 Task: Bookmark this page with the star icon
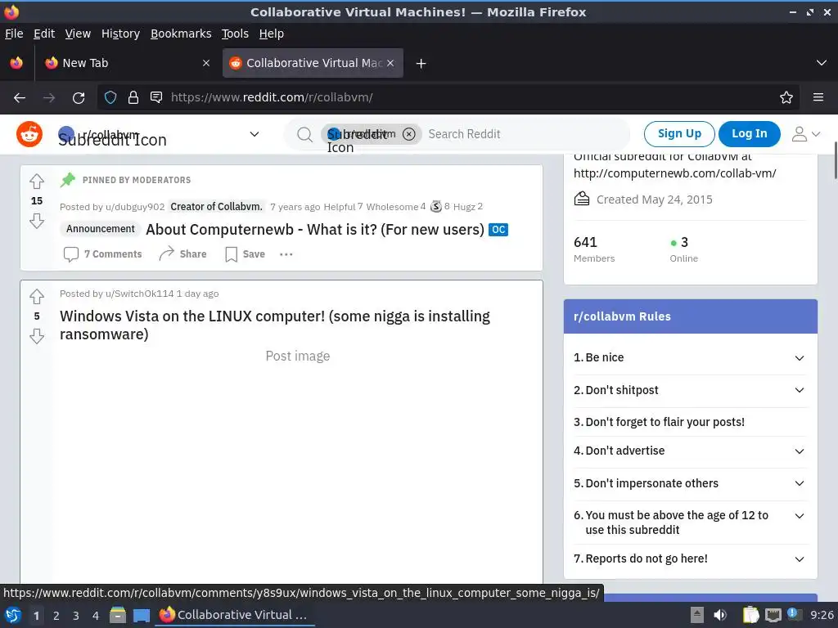pos(786,97)
